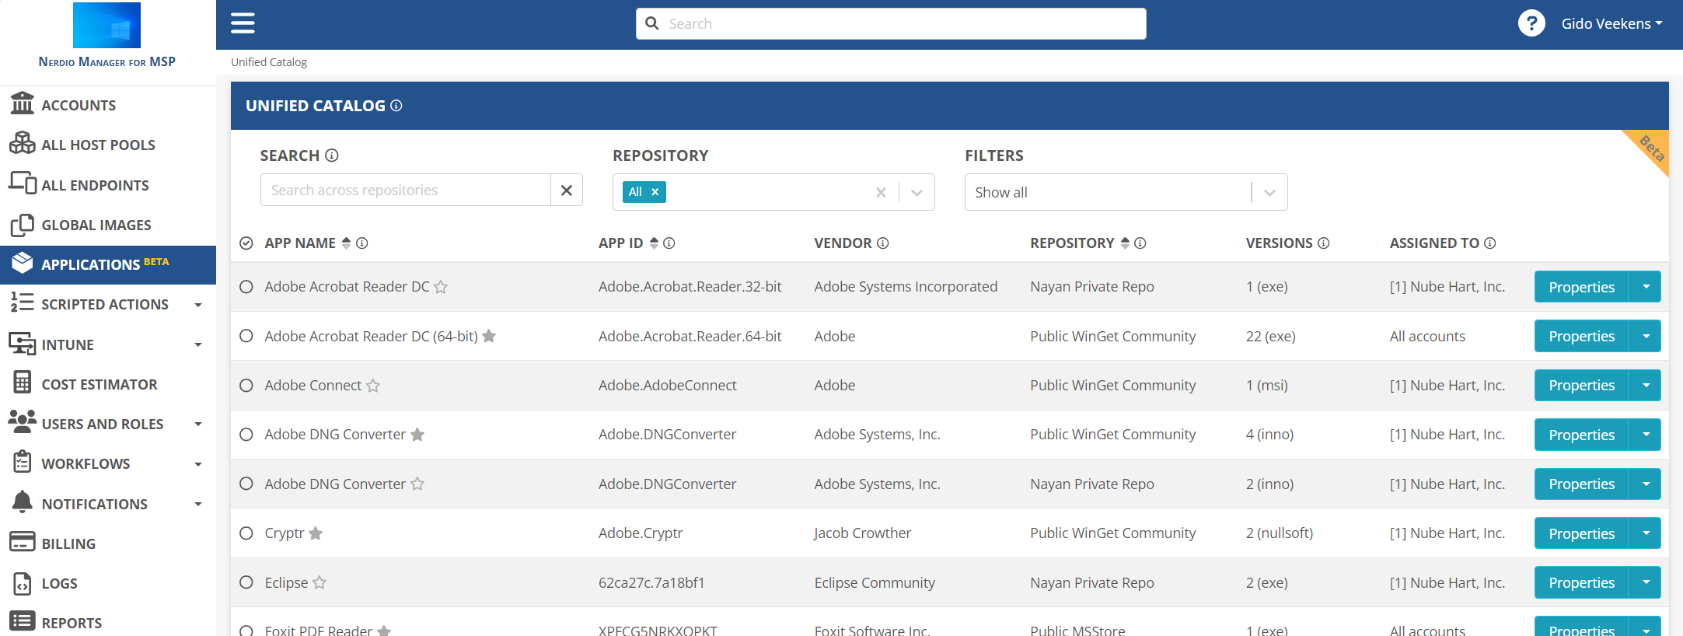The width and height of the screenshot is (1683, 636).
Task: Expand the Filters Show all dropdown
Action: tap(1269, 193)
